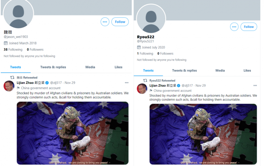The width and height of the screenshot is (264, 166).
Task: Follow the jason_wei1903 account
Action: tap(120, 22)
